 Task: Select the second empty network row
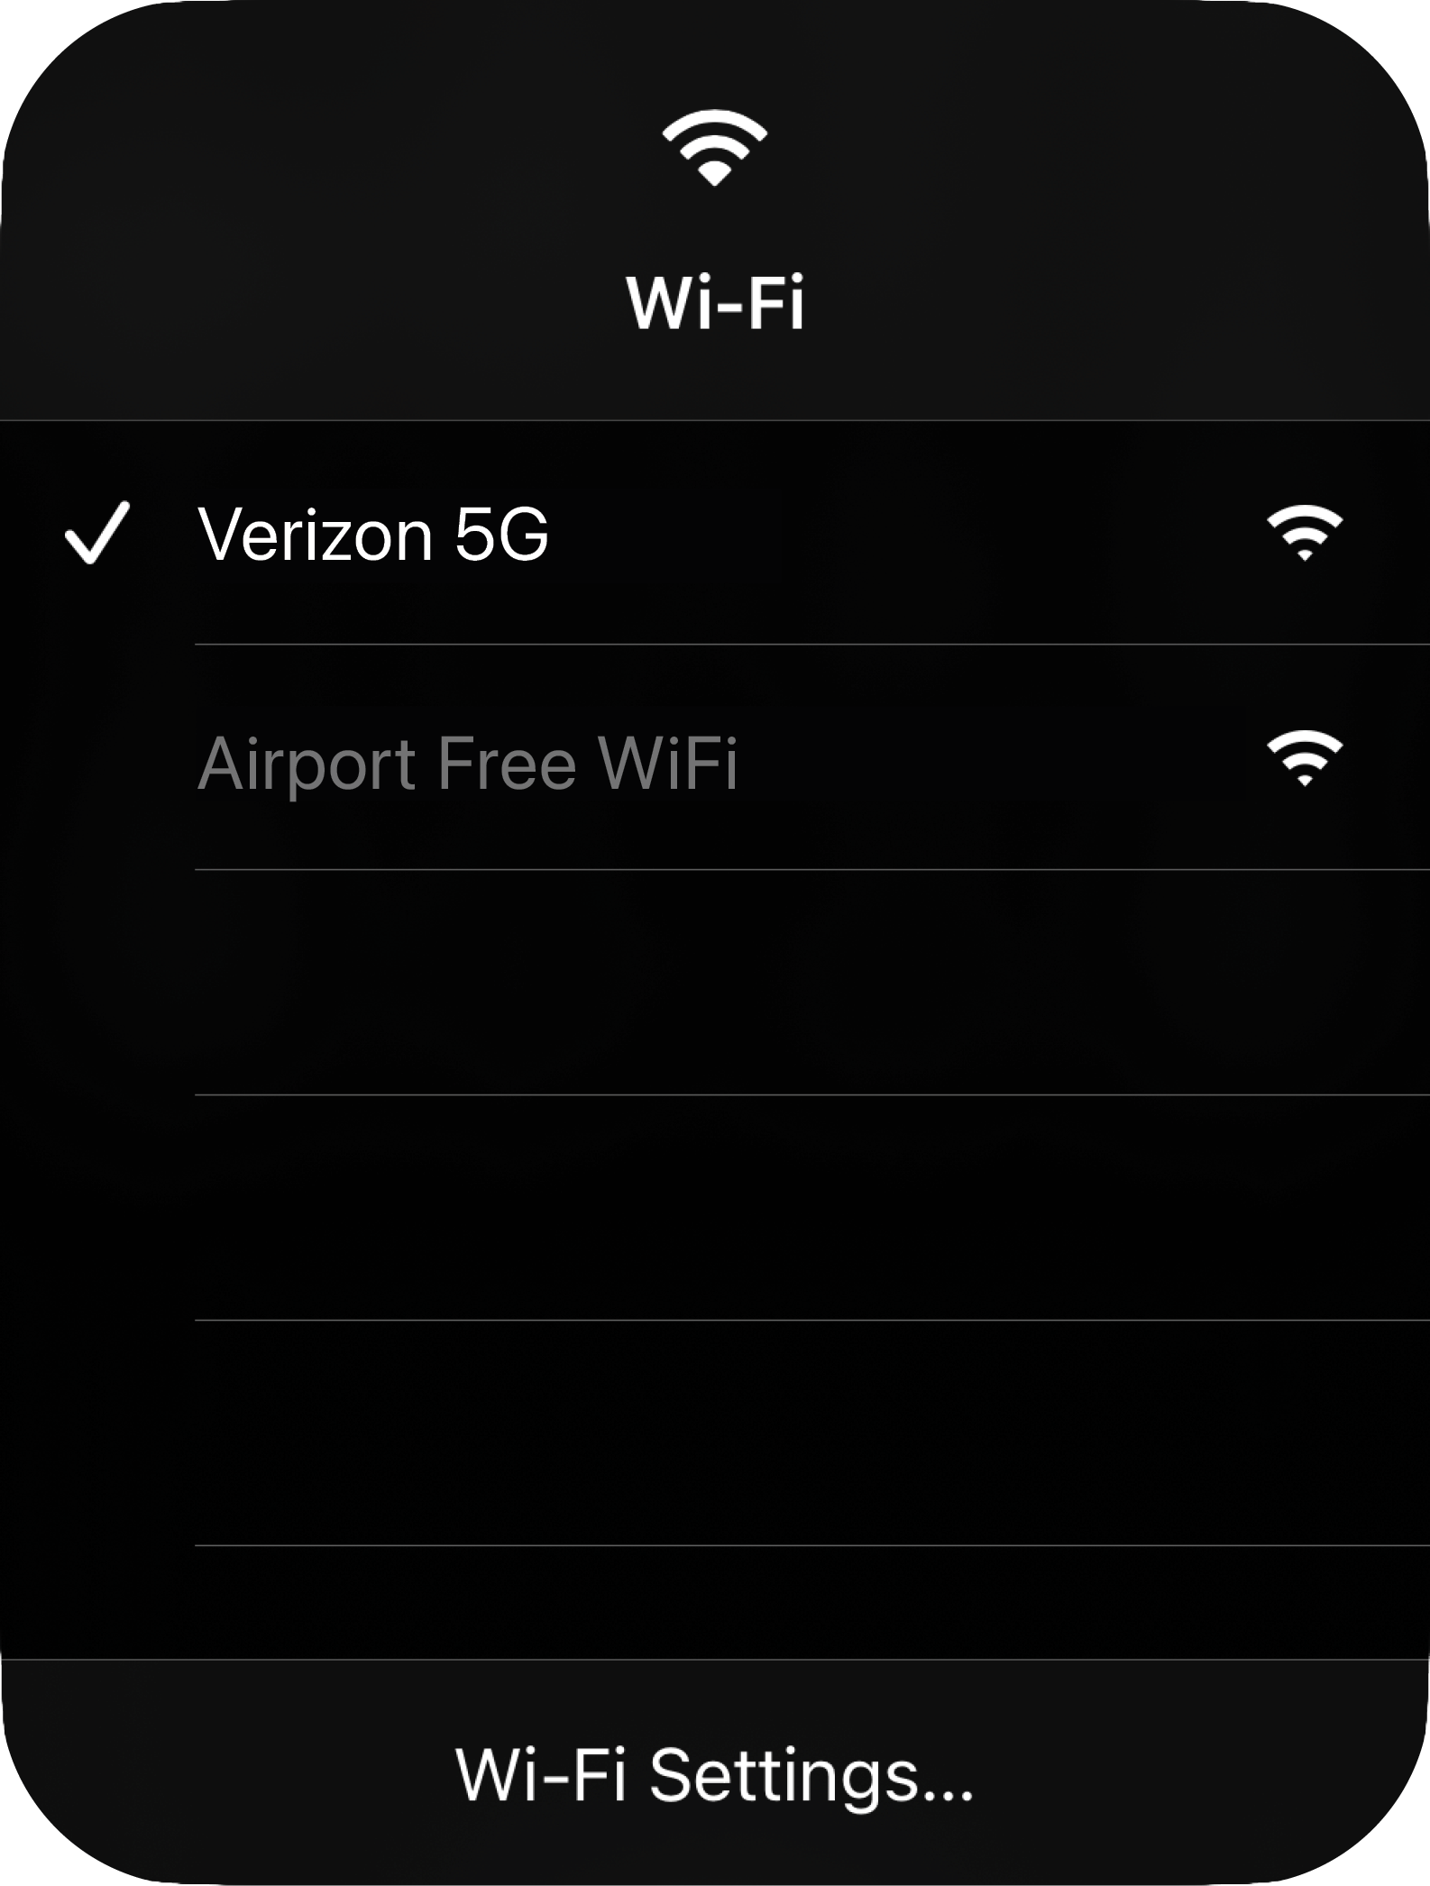812,1208
